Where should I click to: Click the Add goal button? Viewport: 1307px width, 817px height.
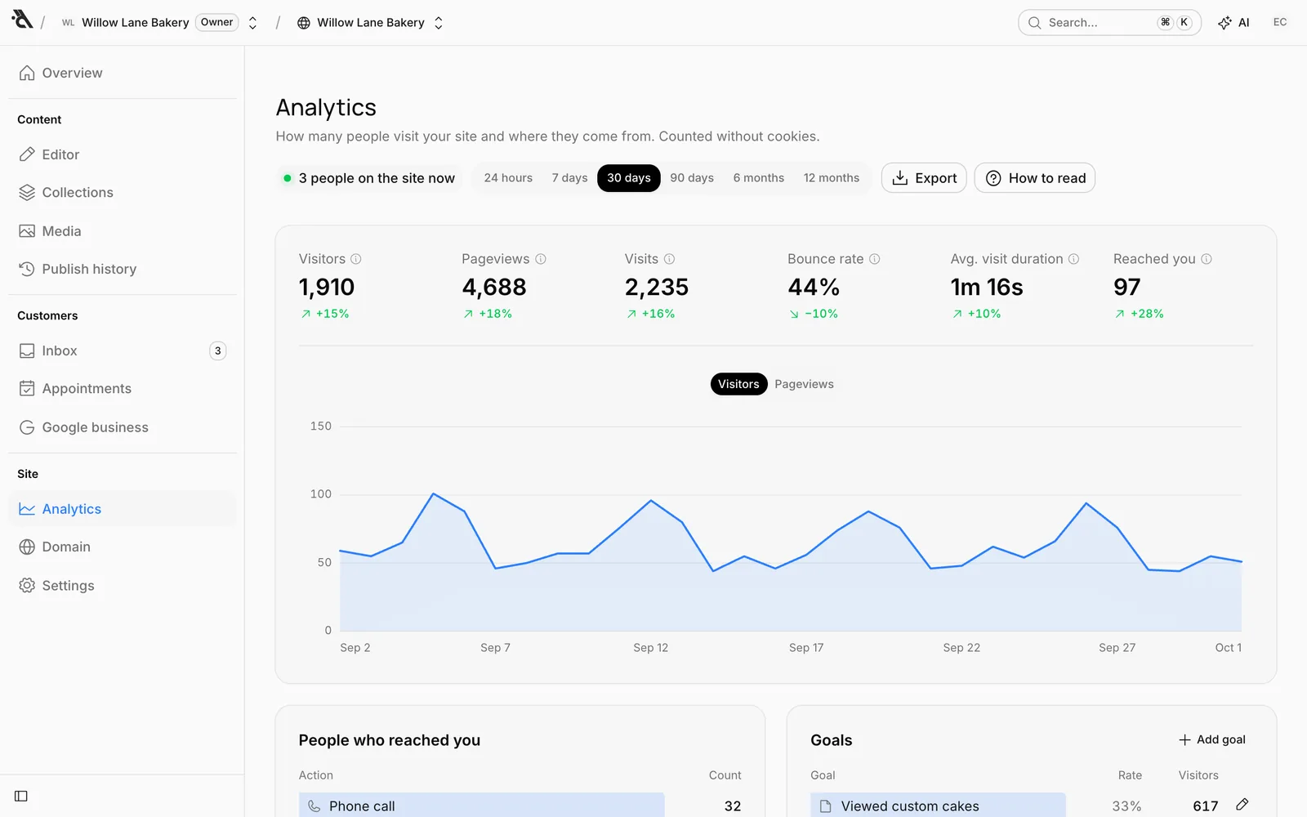click(1212, 739)
